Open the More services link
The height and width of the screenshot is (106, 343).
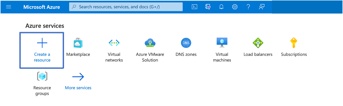pos(78,88)
